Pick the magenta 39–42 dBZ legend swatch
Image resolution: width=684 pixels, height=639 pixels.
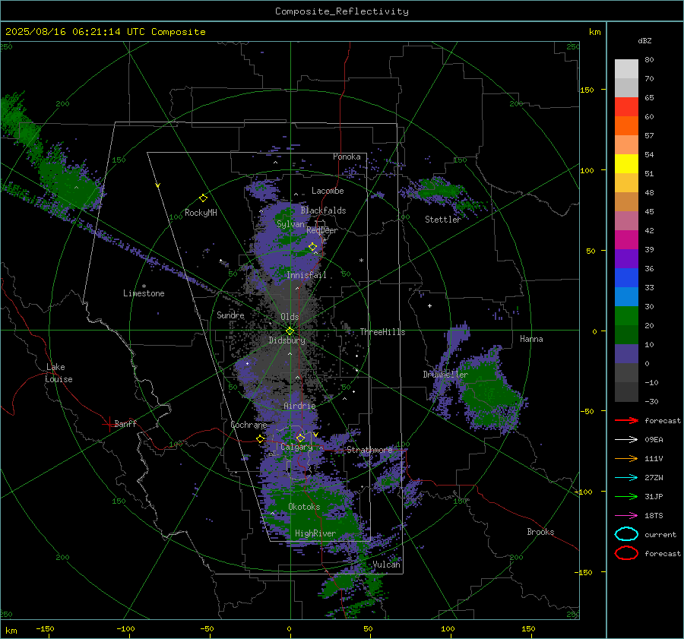(626, 239)
